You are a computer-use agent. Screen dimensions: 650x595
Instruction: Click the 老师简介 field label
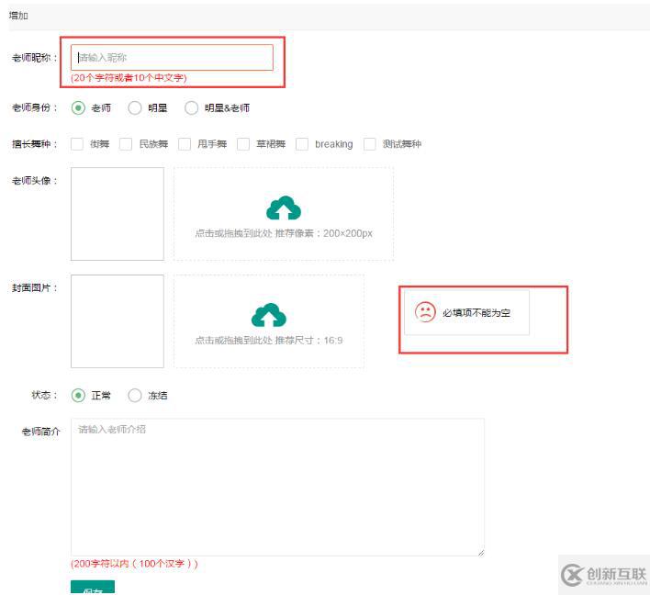point(41,432)
